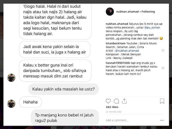
Task: Open nubhan.ahamad profile picture
Action: click(110, 12)
